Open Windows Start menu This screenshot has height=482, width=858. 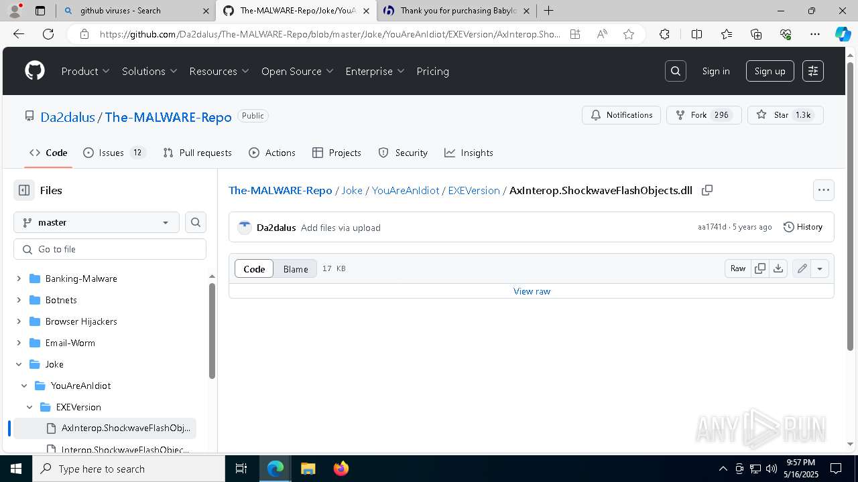pyautogui.click(x=16, y=469)
